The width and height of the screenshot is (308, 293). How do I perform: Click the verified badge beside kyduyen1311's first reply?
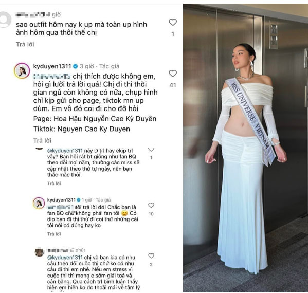point(75,66)
